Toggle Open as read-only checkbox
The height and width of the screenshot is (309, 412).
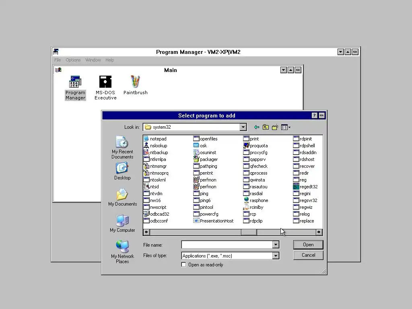pyautogui.click(x=183, y=265)
